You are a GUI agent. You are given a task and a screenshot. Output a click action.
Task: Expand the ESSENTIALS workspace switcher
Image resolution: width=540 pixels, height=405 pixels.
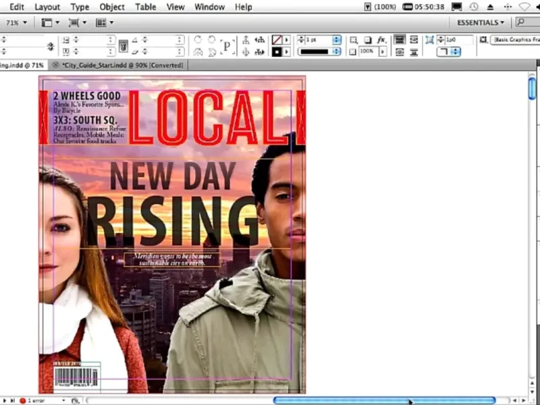tap(481, 22)
